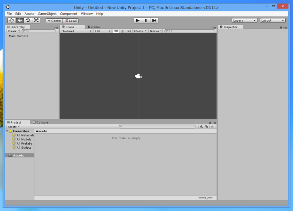Switch to the Console tab
293x211 pixels.
[x=41, y=122]
